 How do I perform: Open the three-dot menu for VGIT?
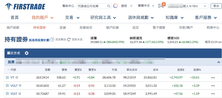(213, 94)
